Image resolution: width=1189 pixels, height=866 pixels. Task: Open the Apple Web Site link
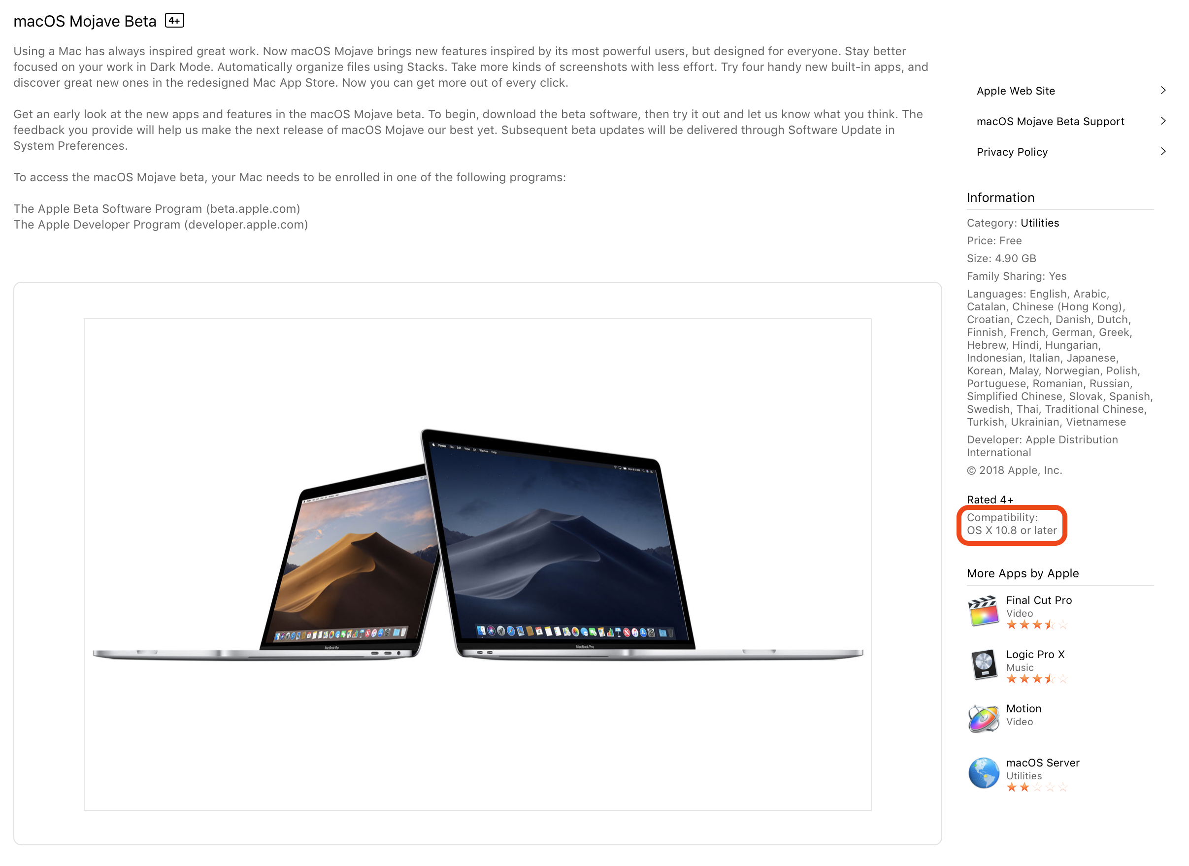click(1016, 91)
